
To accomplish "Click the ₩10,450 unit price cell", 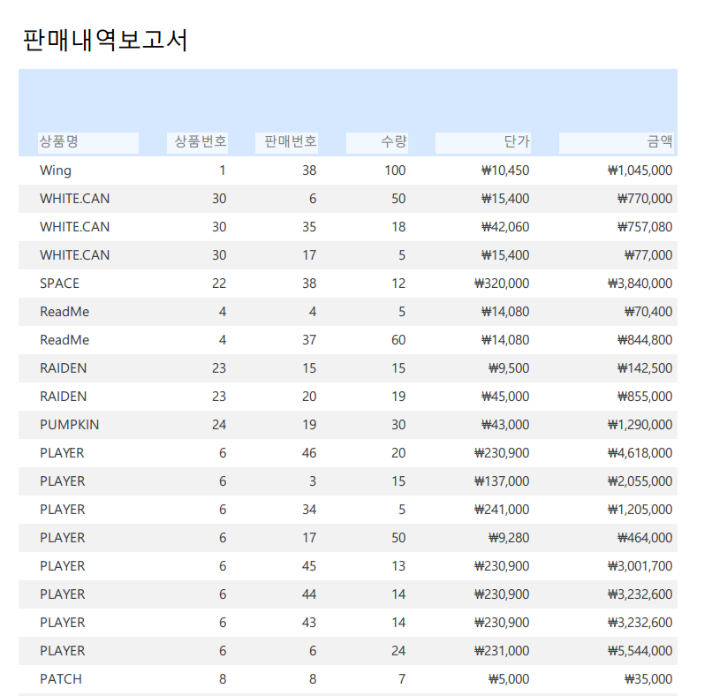I will (x=505, y=170).
